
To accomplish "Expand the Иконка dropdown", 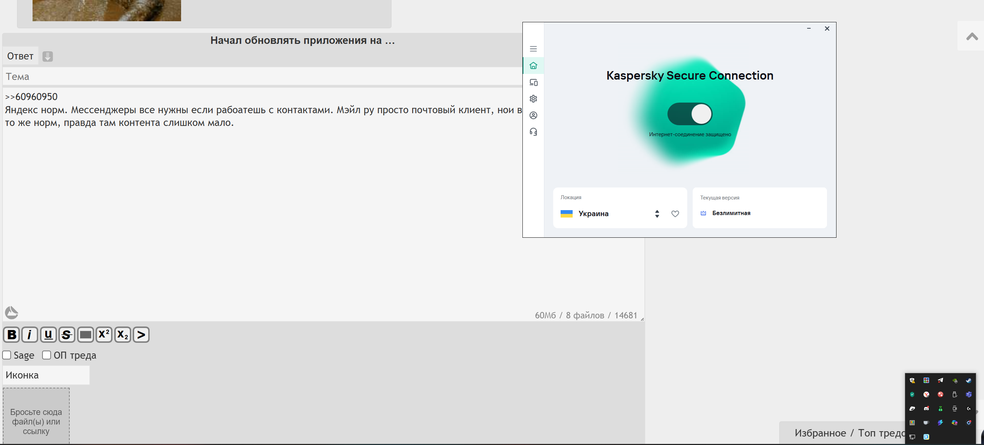I will click(46, 375).
